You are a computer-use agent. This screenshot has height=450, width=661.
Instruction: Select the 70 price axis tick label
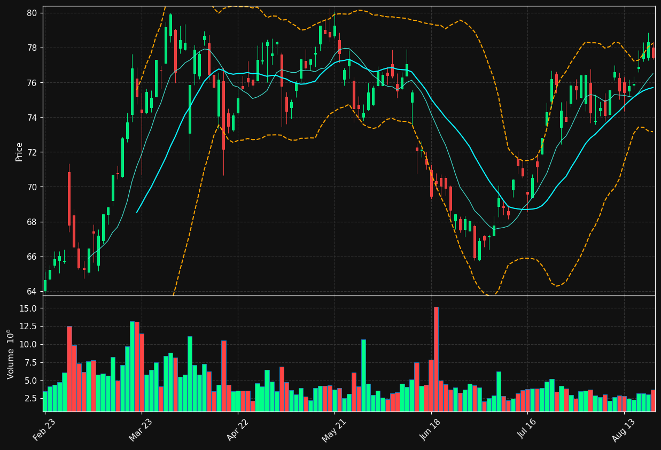(32, 187)
